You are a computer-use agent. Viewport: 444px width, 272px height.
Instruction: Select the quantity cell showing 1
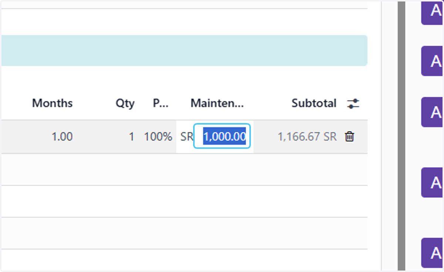pyautogui.click(x=131, y=137)
